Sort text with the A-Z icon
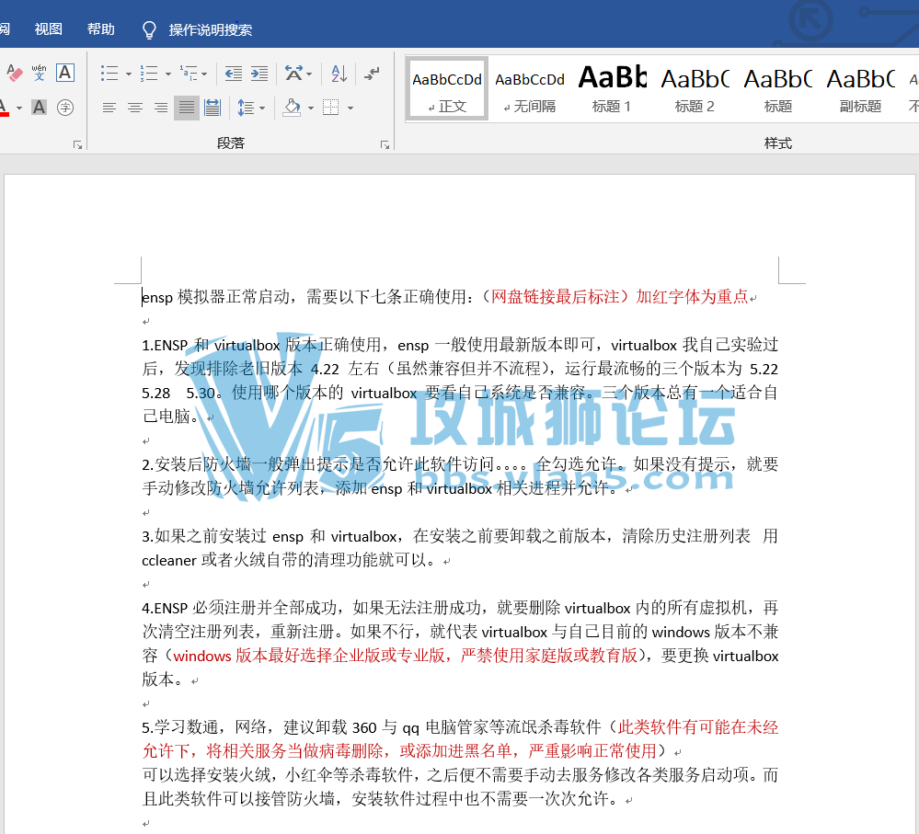919x834 pixels. [339, 74]
